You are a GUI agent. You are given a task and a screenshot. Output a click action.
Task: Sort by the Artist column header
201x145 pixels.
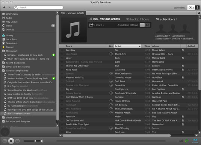pos(128,46)
